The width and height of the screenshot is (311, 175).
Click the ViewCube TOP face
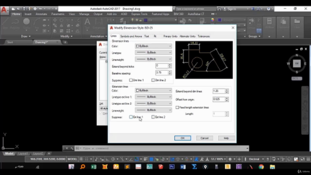click(x=297, y=64)
